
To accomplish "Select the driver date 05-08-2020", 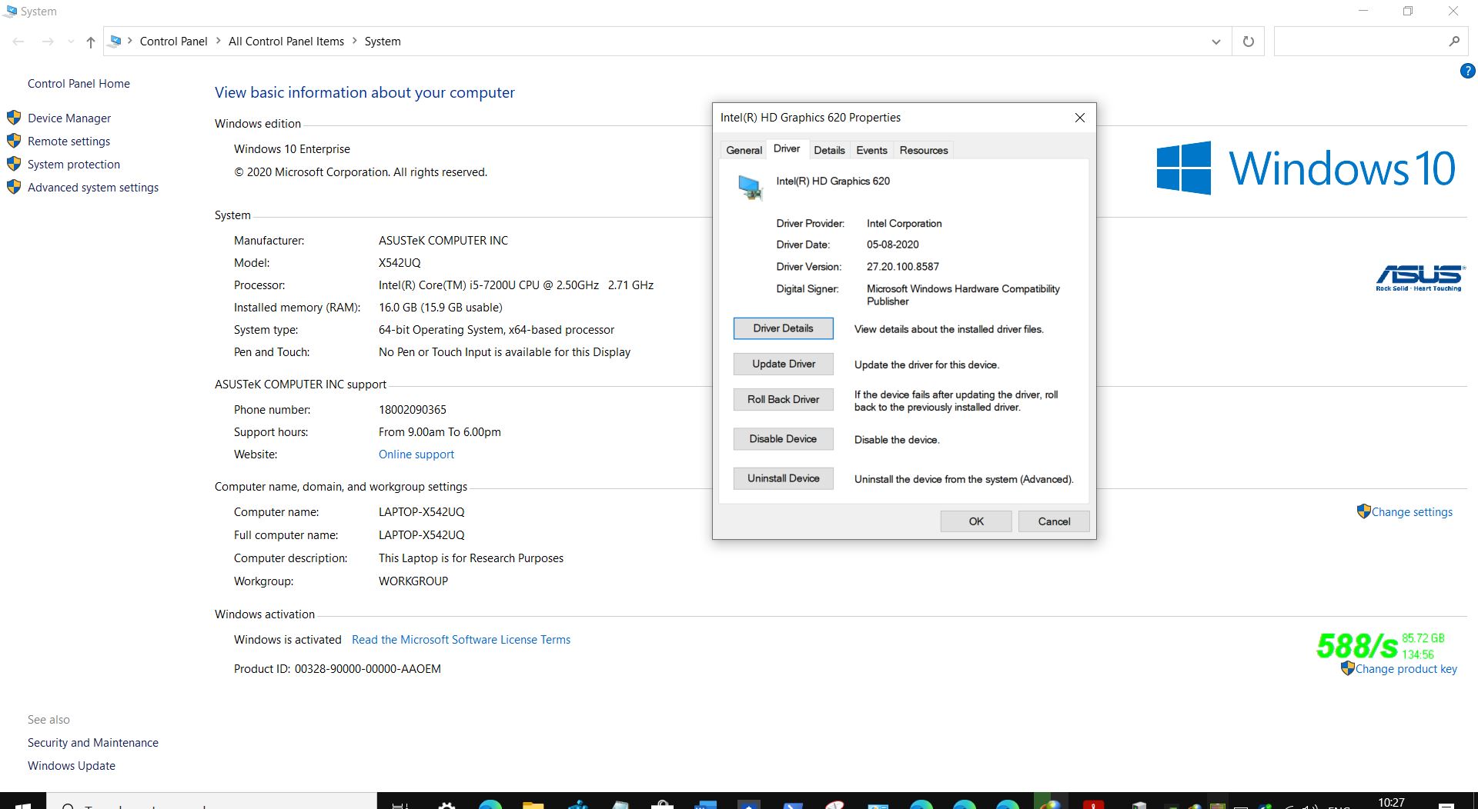I will [893, 245].
